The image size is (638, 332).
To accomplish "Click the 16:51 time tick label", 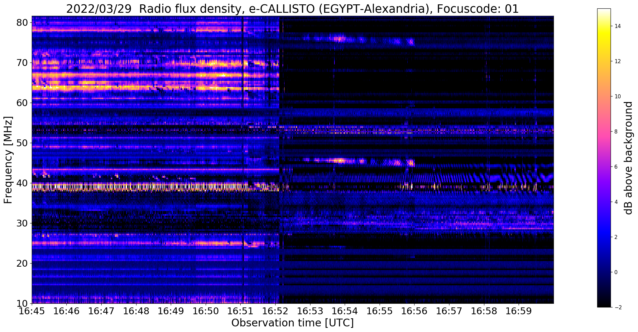I will (241, 311).
